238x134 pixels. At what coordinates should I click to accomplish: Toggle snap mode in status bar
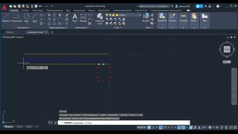point(153,127)
